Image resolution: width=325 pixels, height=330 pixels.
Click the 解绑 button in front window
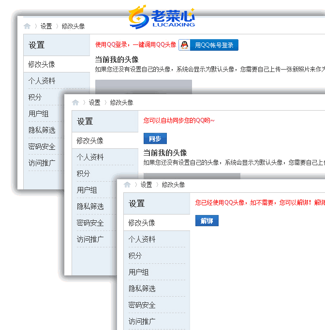[207, 220]
